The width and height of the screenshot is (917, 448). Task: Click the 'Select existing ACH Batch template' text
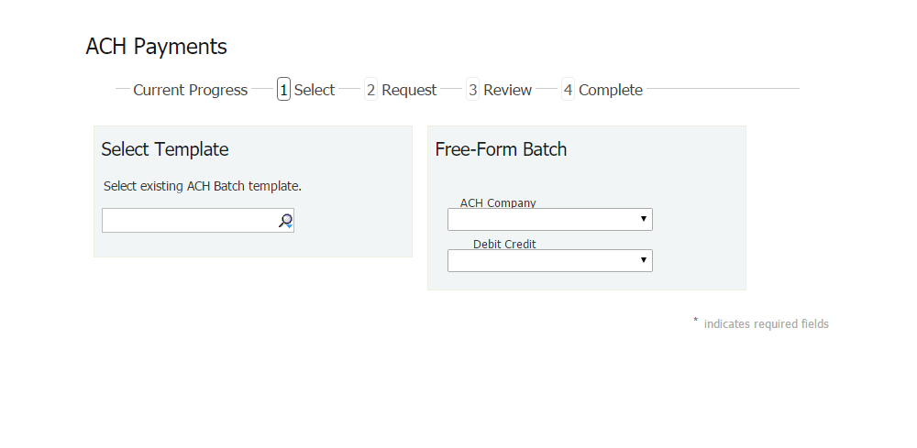click(203, 186)
